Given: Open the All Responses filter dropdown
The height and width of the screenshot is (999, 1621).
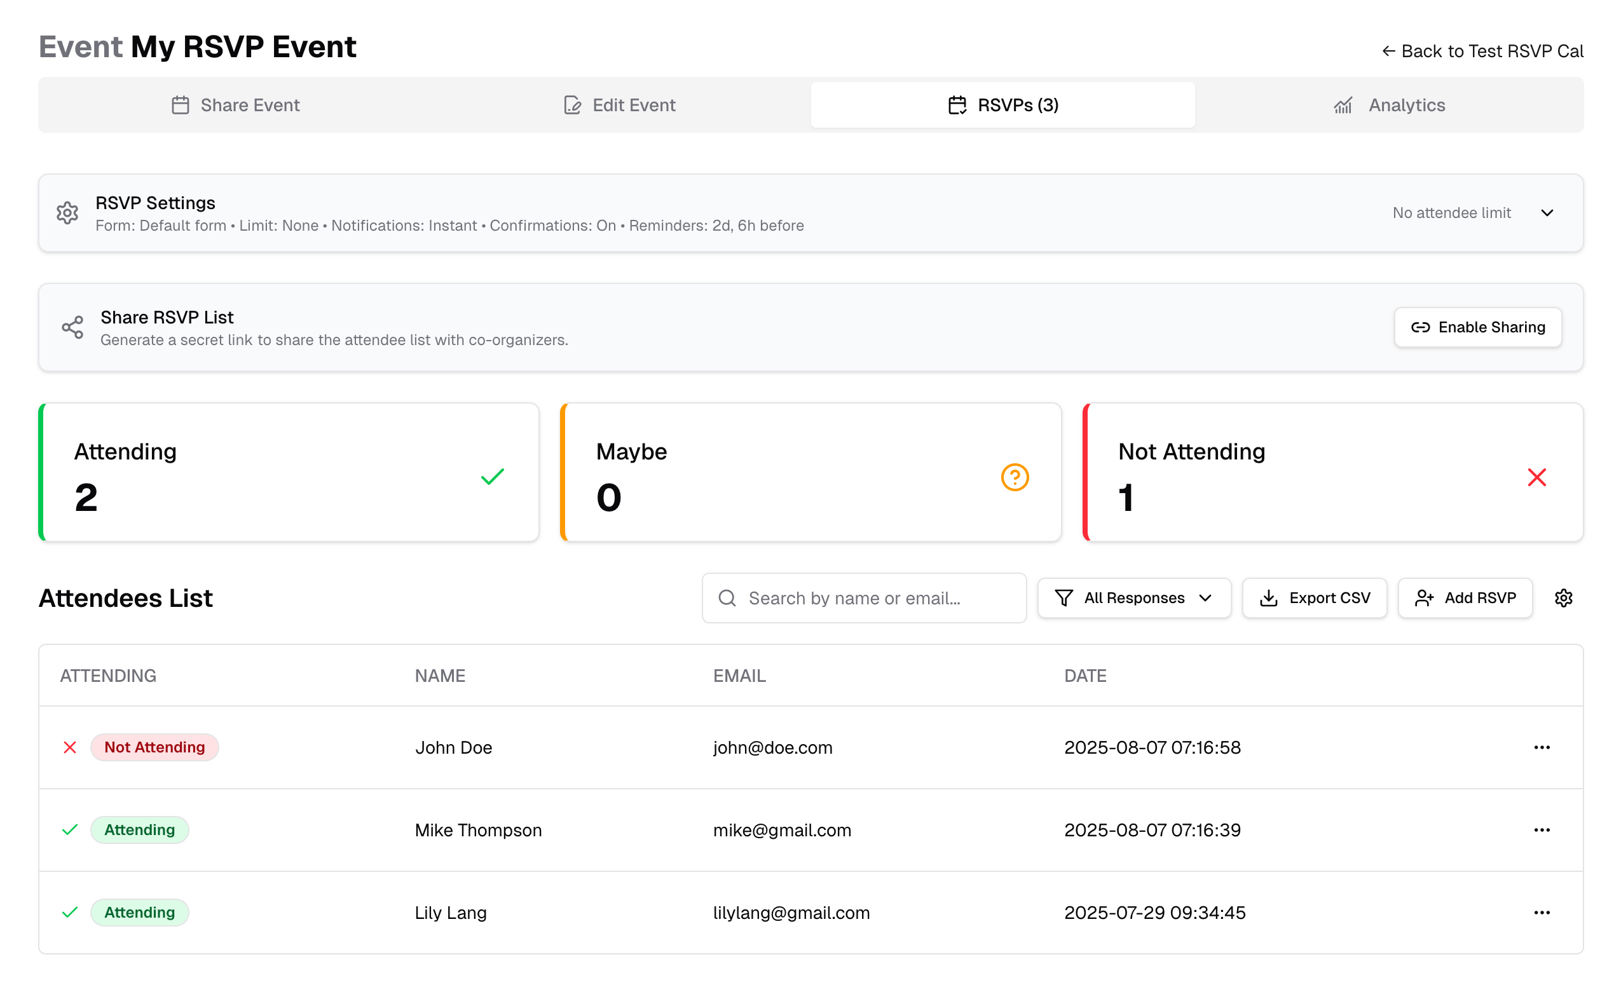Looking at the screenshot, I should [1133, 598].
